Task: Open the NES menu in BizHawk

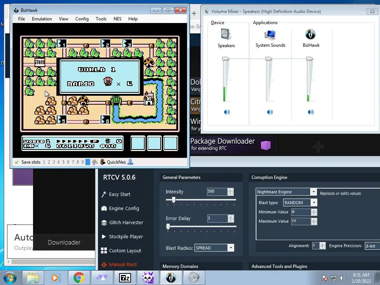Action: click(x=118, y=19)
